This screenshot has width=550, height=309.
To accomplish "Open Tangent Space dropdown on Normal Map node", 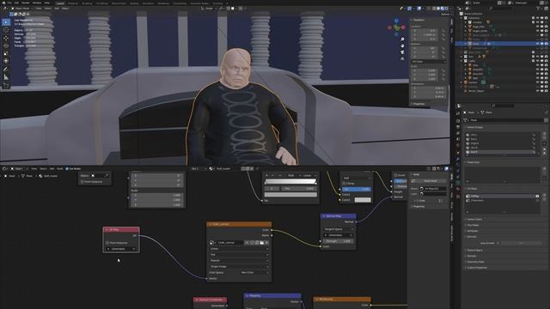I will 339,229.
